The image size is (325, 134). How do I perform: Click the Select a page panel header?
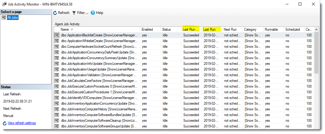[x=26, y=12]
